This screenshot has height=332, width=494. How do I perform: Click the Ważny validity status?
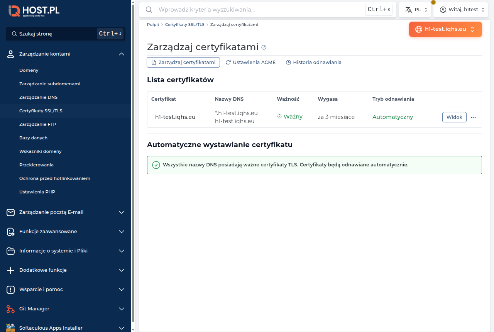pyautogui.click(x=290, y=117)
